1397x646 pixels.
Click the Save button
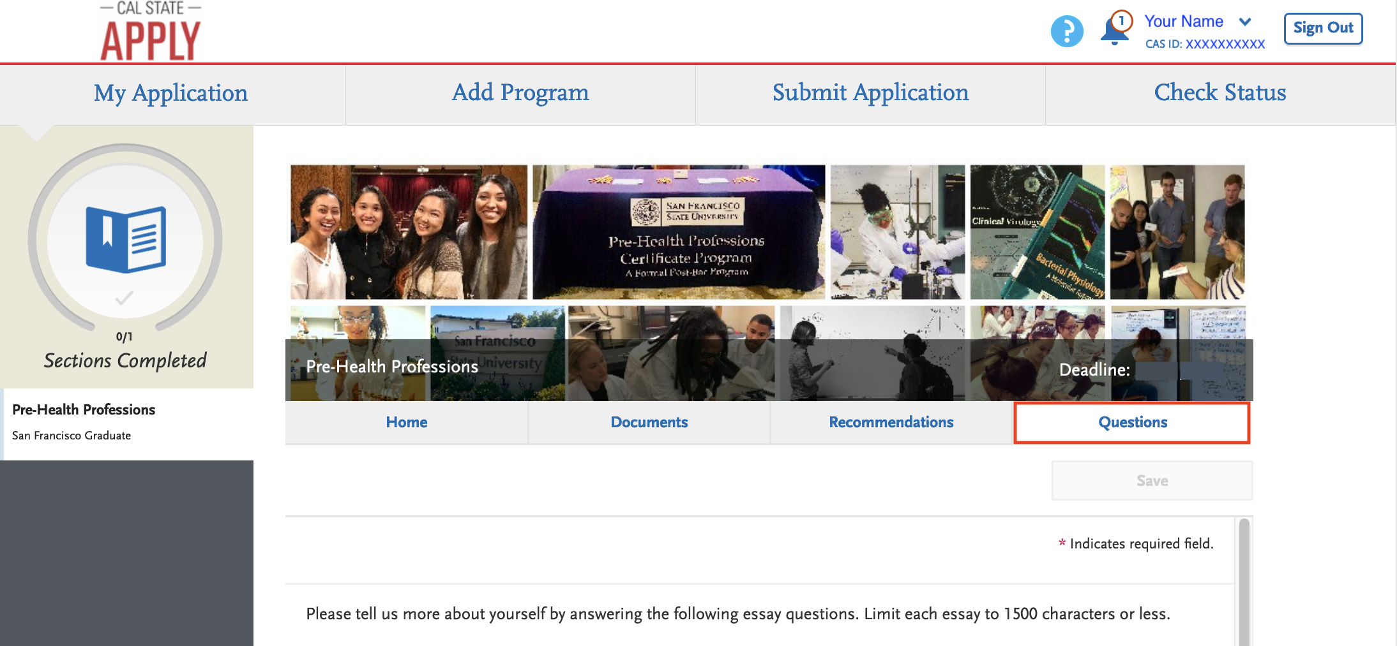1152,481
